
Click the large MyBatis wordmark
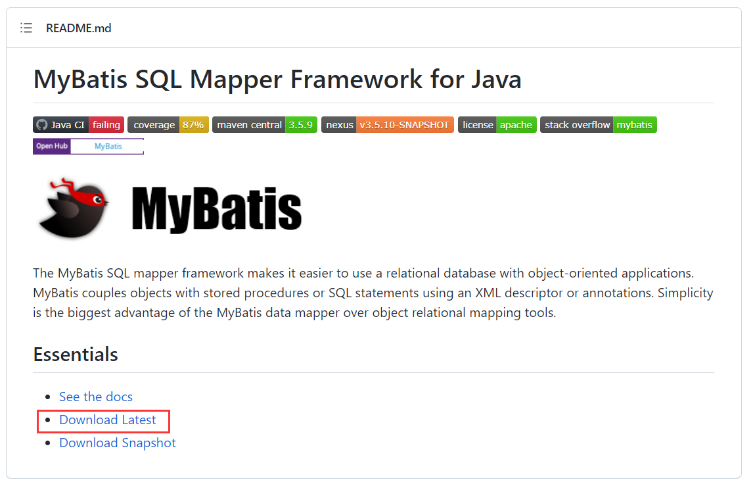coord(217,208)
